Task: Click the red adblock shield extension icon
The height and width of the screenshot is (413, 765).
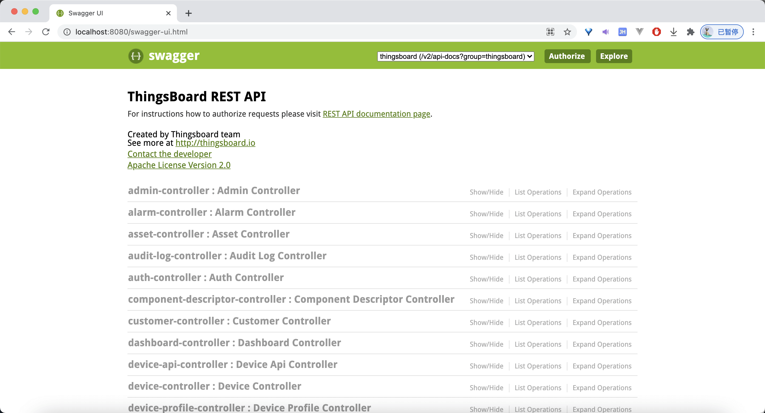Action: pyautogui.click(x=656, y=32)
